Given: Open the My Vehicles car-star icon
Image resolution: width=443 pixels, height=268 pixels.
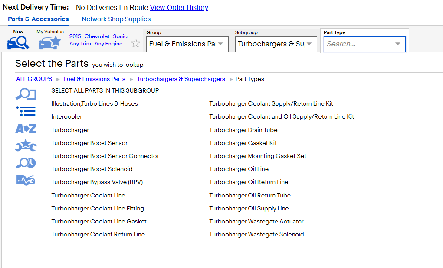Looking at the screenshot, I should point(50,43).
